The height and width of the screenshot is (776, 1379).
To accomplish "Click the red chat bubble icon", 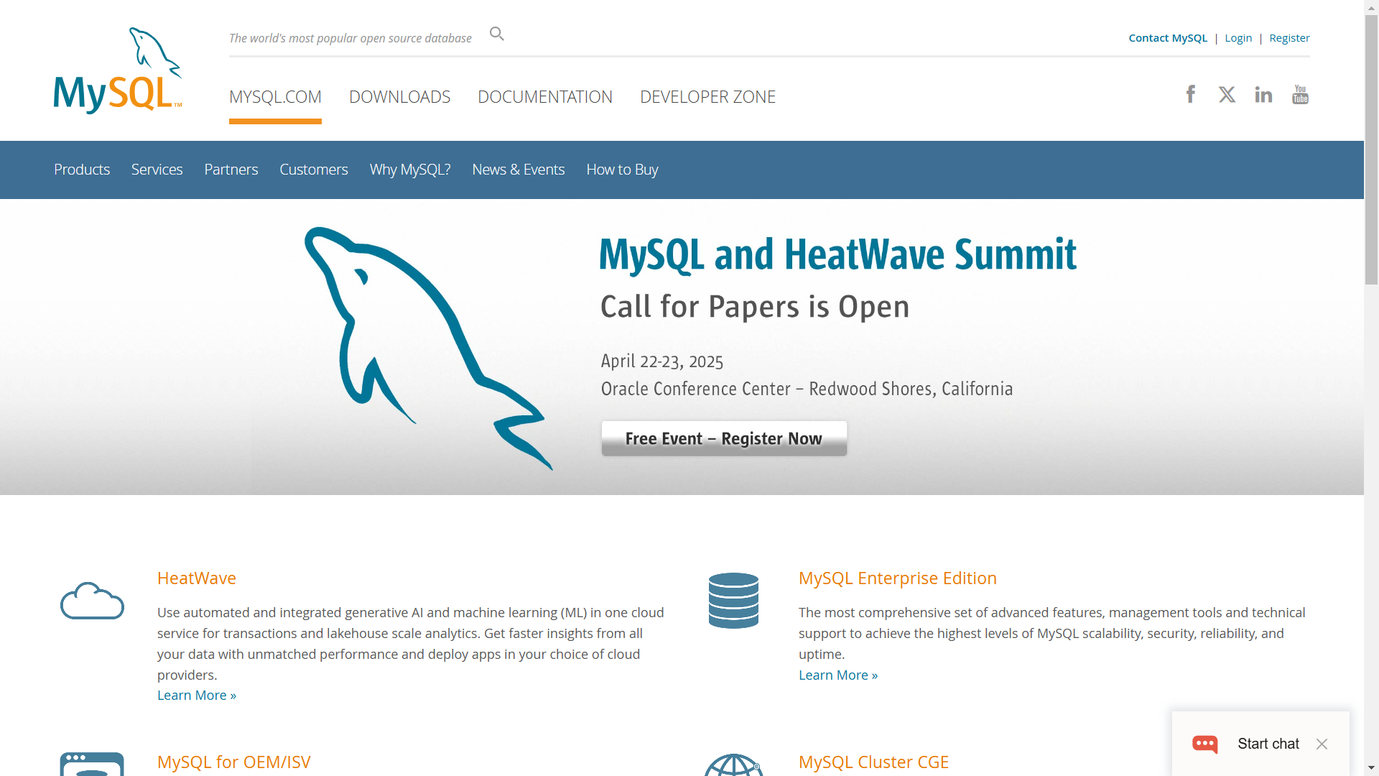I will pos(1205,744).
